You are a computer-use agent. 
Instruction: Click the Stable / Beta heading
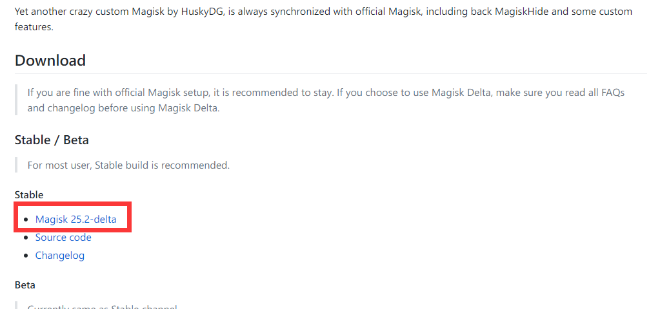52,140
